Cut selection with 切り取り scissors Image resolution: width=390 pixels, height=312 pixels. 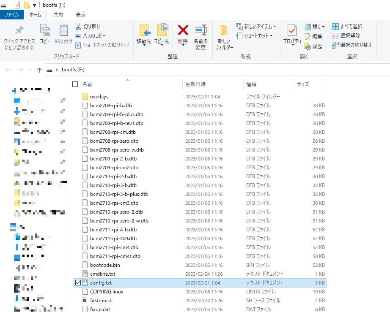coord(88,26)
